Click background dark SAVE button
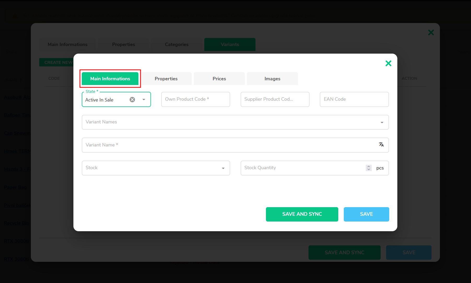The width and height of the screenshot is (471, 283). click(409, 252)
